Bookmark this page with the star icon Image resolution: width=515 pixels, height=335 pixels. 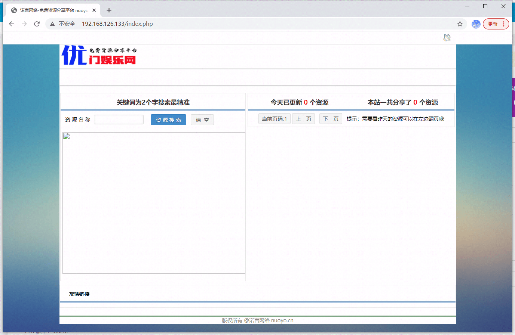pos(460,24)
